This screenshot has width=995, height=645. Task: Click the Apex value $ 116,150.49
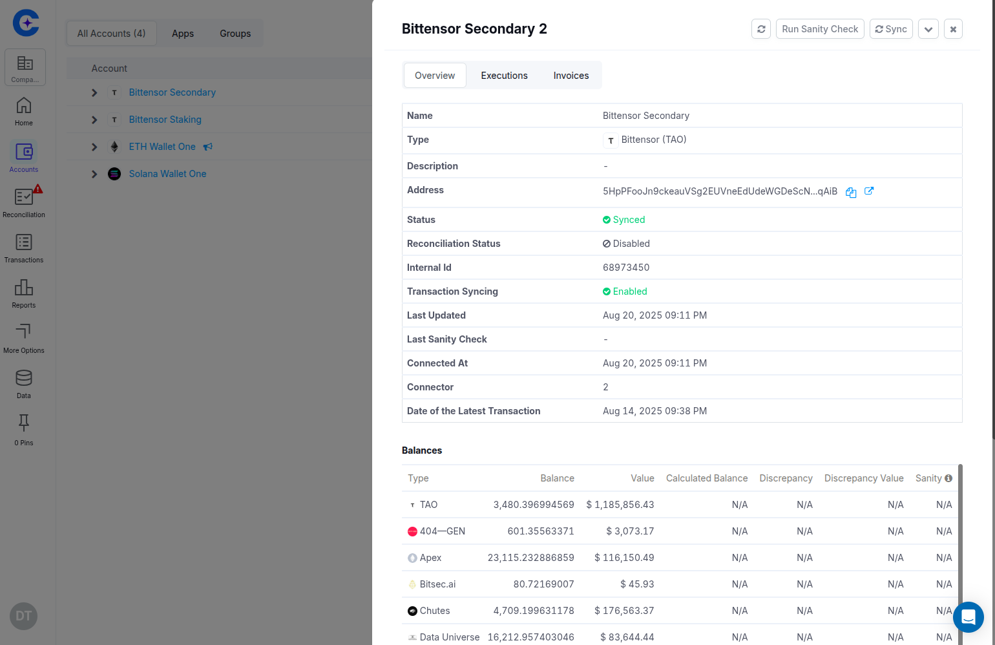click(624, 558)
